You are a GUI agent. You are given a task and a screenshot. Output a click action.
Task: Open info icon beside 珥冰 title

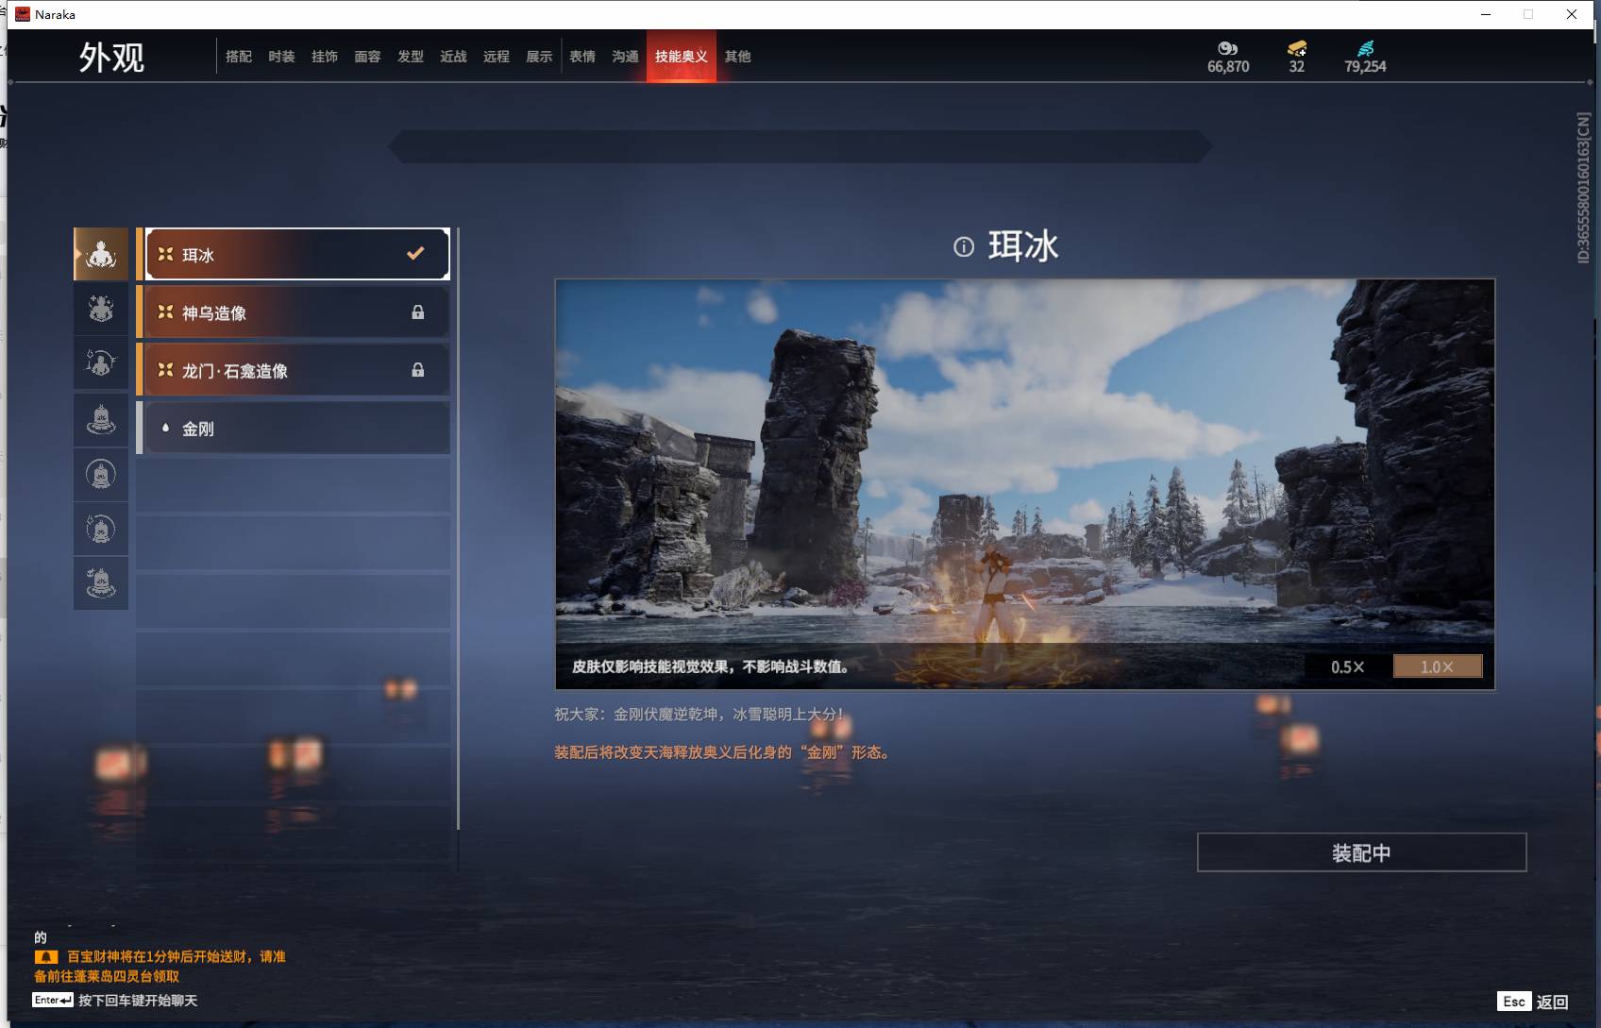[x=963, y=247]
